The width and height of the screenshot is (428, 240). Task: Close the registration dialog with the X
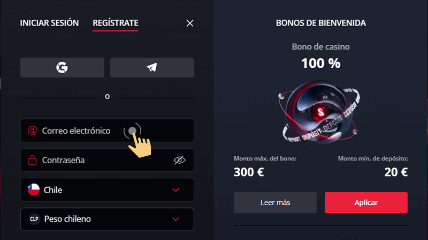tap(189, 23)
